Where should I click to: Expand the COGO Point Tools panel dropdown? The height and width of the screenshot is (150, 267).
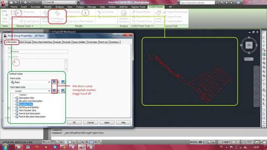(142, 26)
